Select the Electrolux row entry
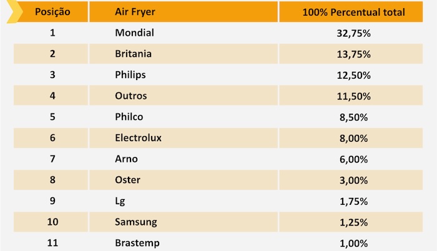The height and width of the screenshot is (251, 437). tap(138, 138)
